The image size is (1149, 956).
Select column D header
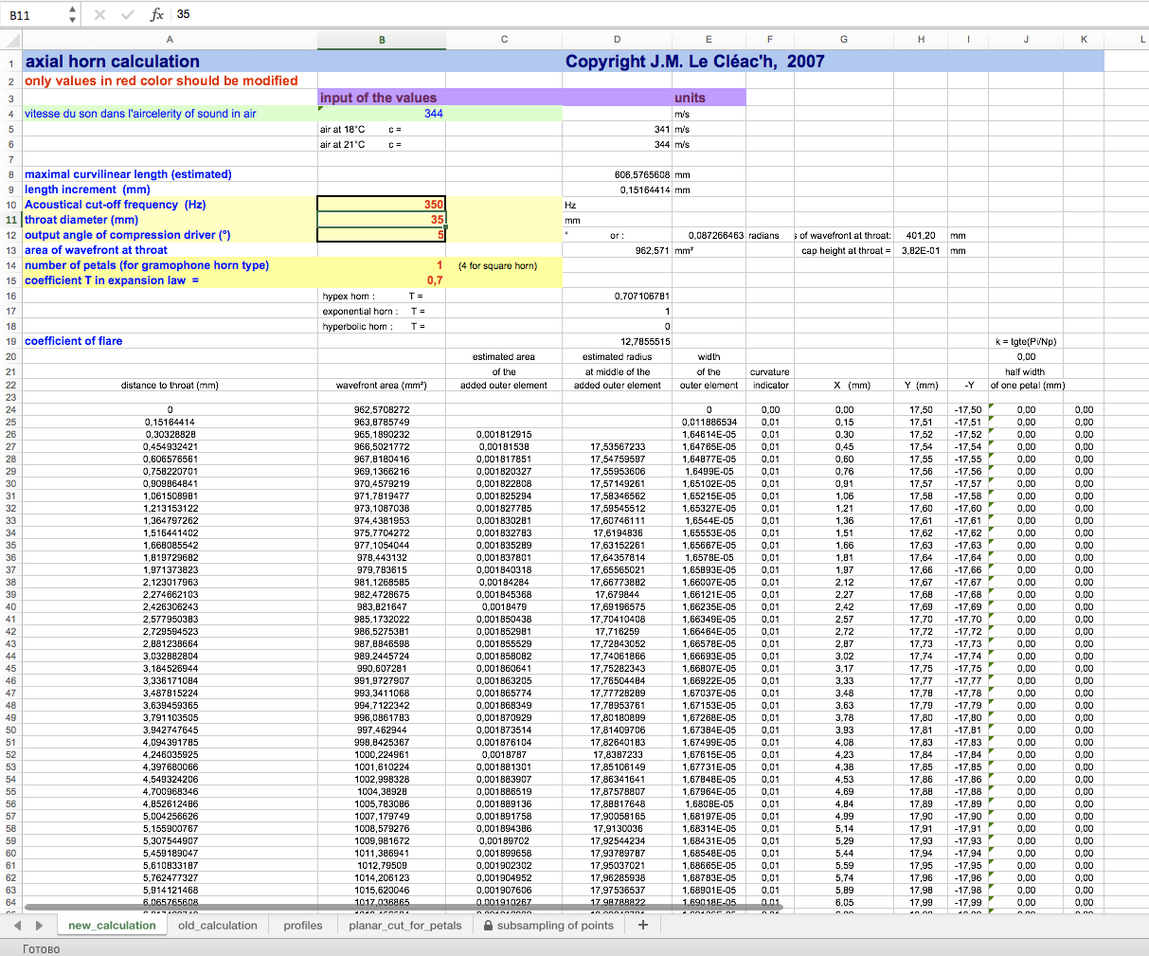click(x=618, y=40)
